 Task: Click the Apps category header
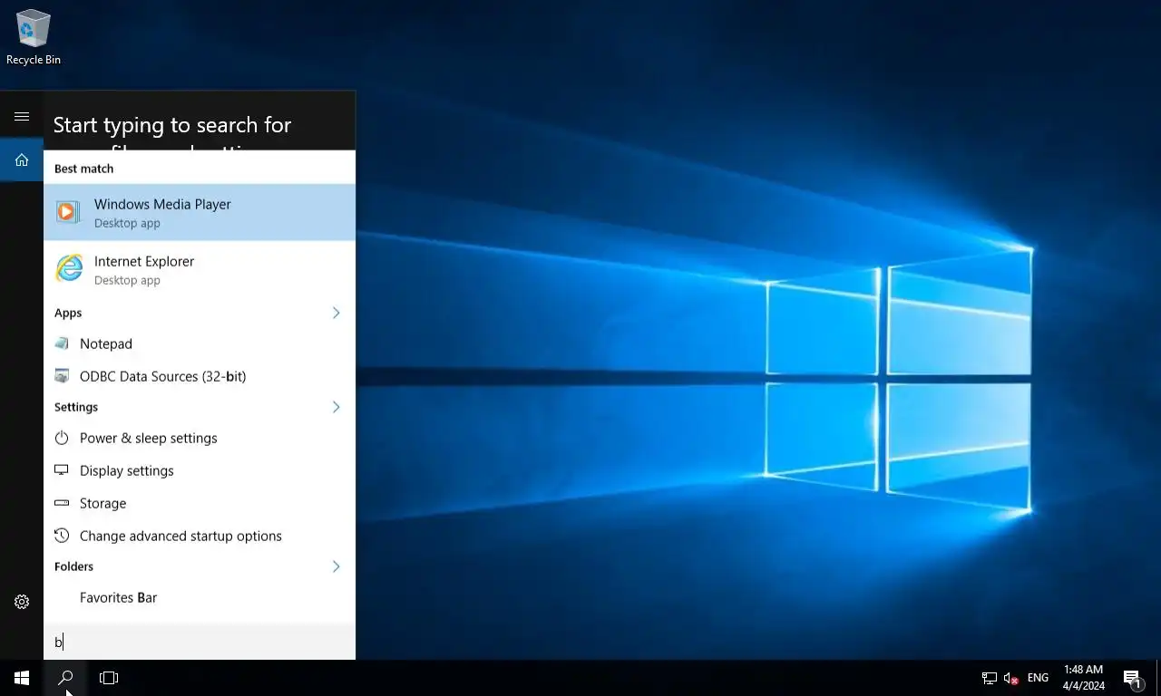pyautogui.click(x=68, y=313)
